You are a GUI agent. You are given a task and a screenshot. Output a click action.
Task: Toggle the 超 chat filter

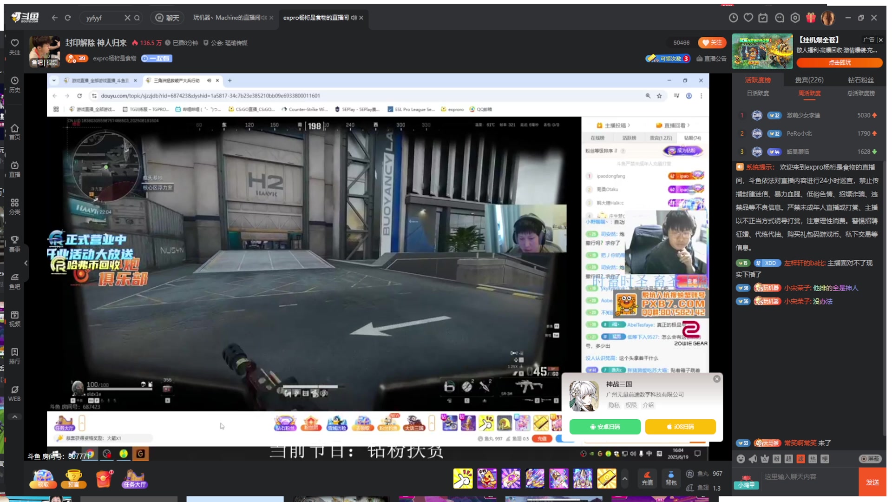tap(788, 459)
